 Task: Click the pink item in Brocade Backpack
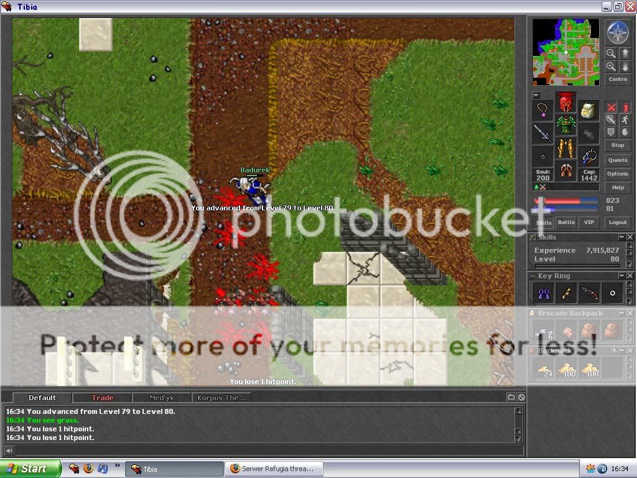pyautogui.click(x=567, y=331)
